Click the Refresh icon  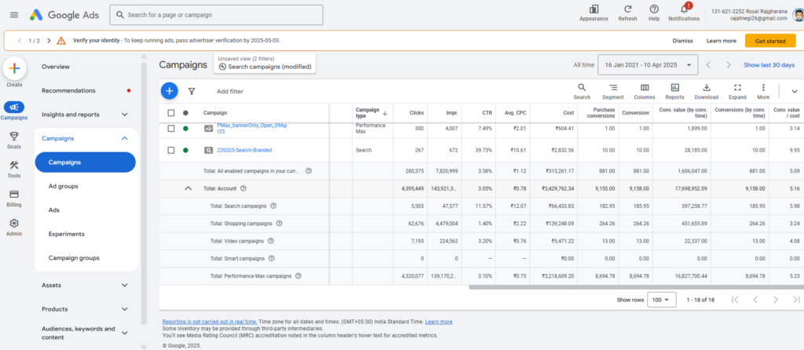coord(627,9)
